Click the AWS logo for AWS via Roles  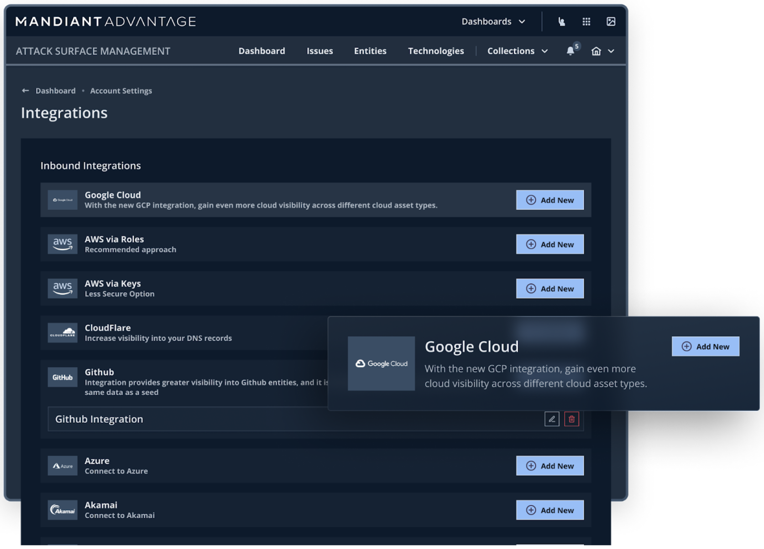point(63,244)
